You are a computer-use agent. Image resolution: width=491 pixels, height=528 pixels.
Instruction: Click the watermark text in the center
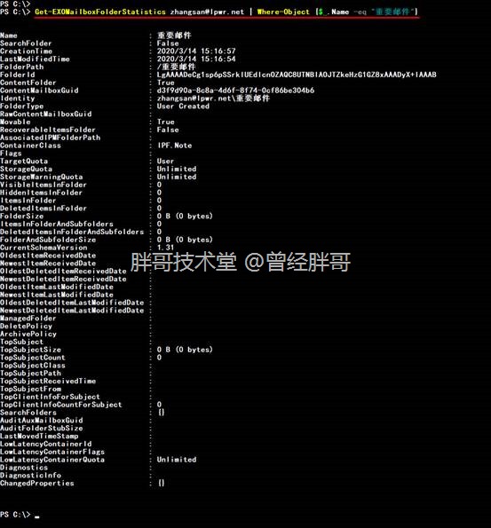[241, 262]
